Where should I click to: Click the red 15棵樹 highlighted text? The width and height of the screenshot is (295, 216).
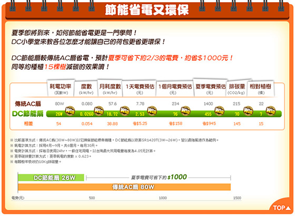coord(55,67)
